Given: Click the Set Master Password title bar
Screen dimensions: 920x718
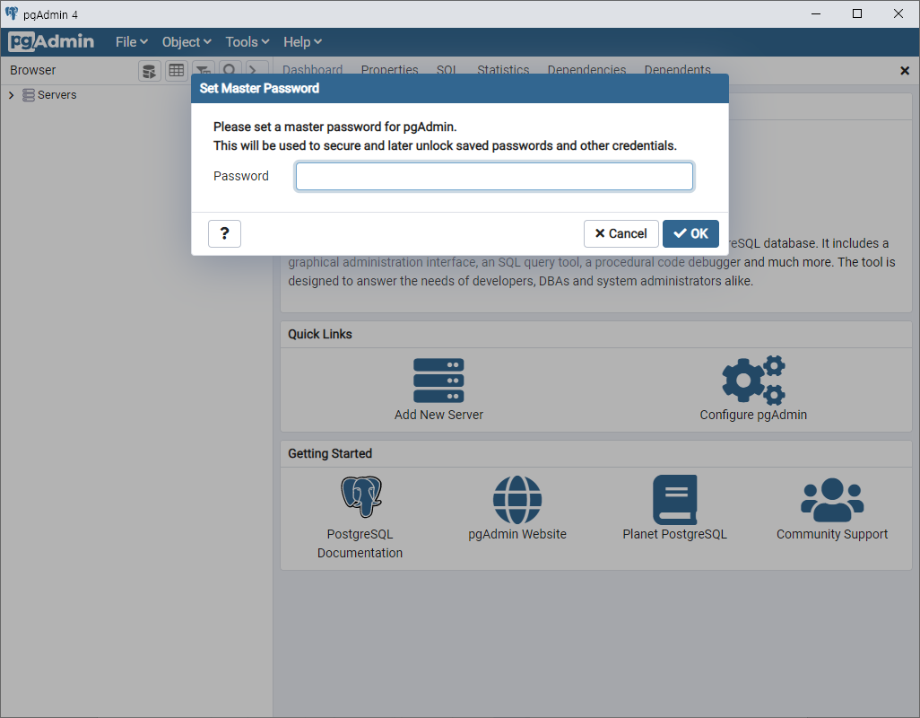Looking at the screenshot, I should [460, 88].
